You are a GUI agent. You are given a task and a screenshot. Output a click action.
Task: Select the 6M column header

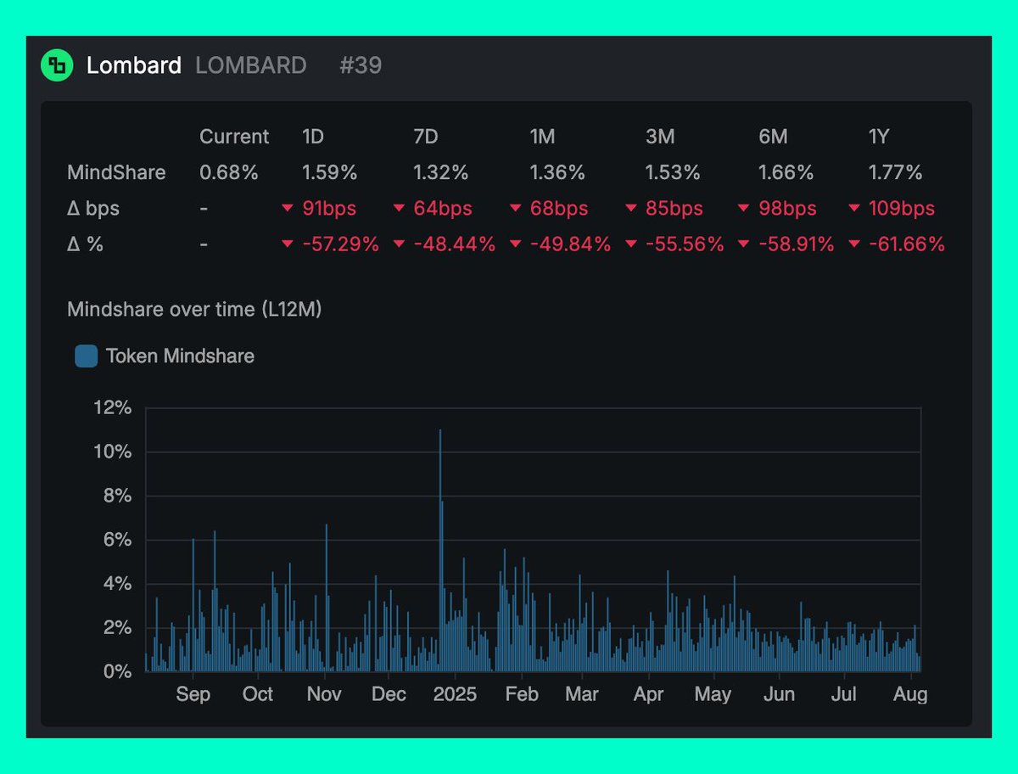tap(775, 137)
